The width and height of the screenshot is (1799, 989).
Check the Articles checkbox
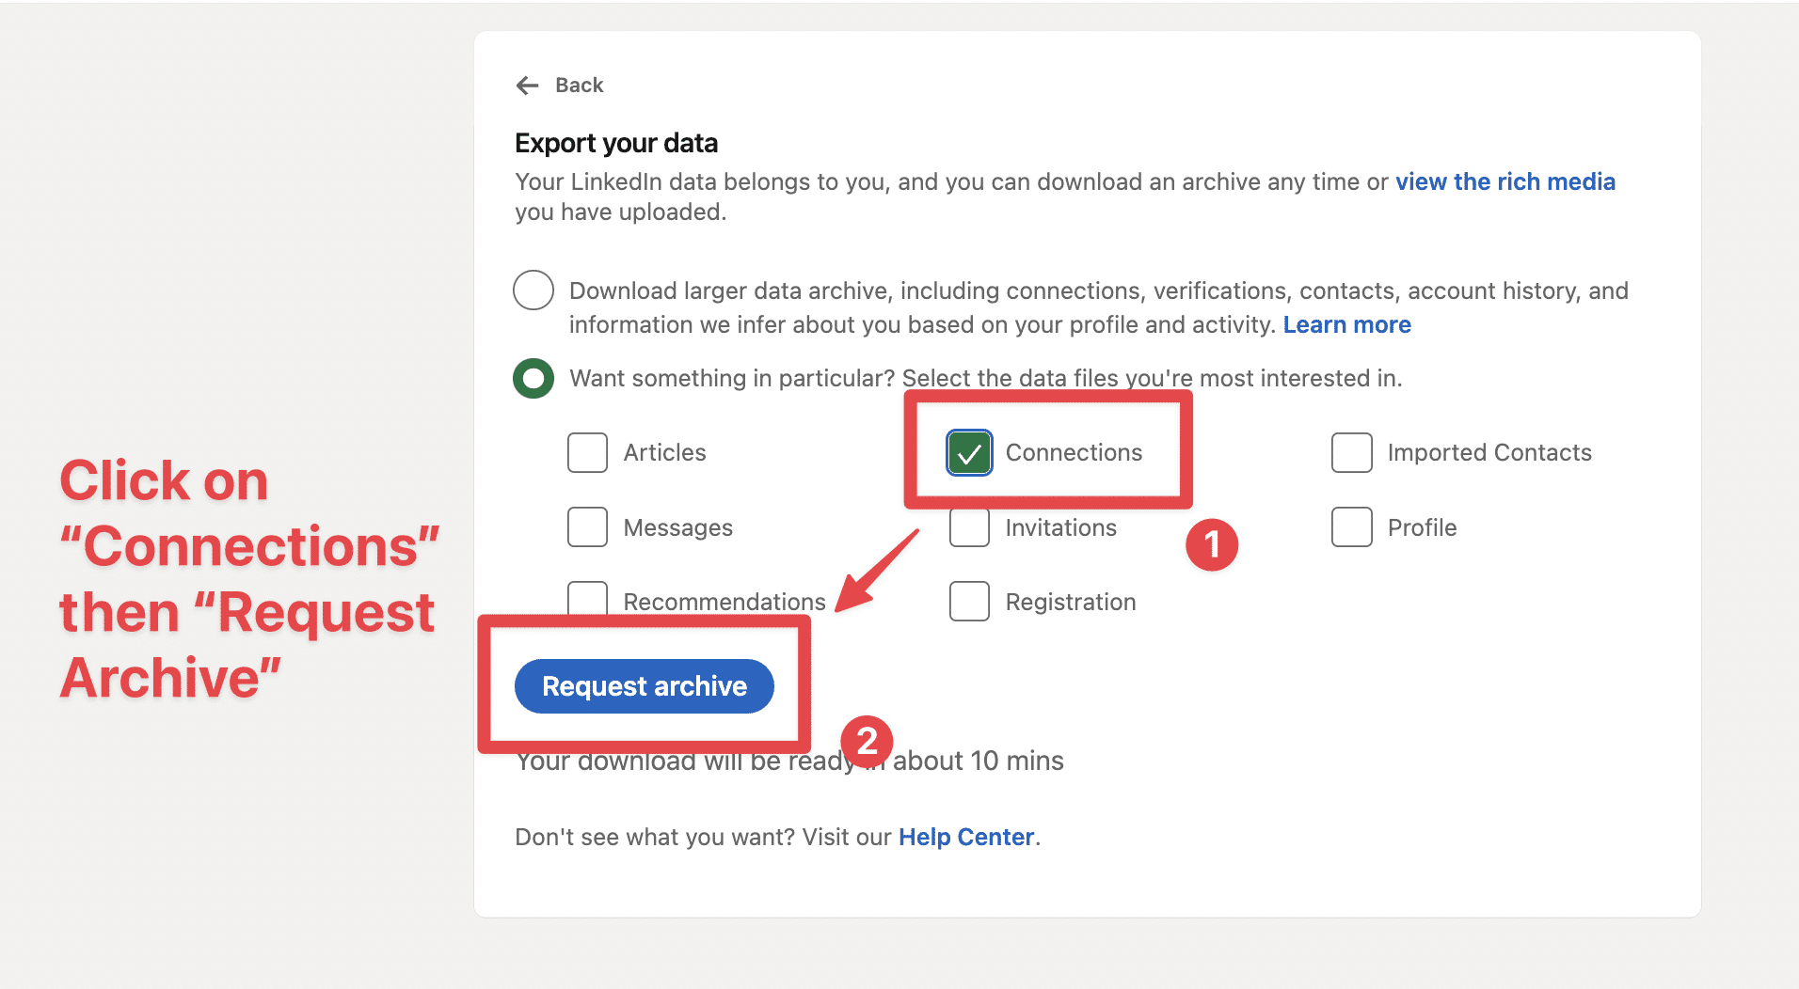[586, 452]
